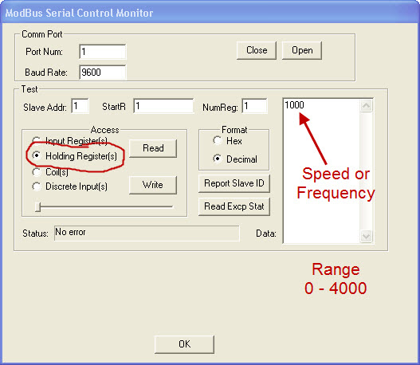Click the Write button
Image resolution: width=420 pixels, height=365 pixels.
pyautogui.click(x=153, y=185)
